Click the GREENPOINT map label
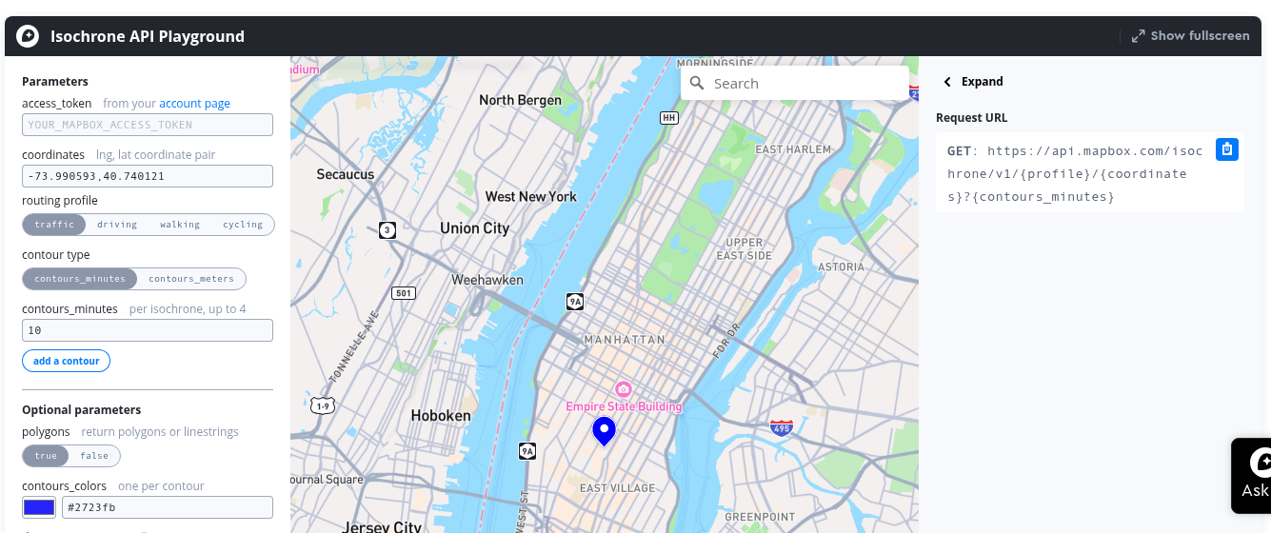This screenshot has width=1271, height=533. (x=761, y=517)
